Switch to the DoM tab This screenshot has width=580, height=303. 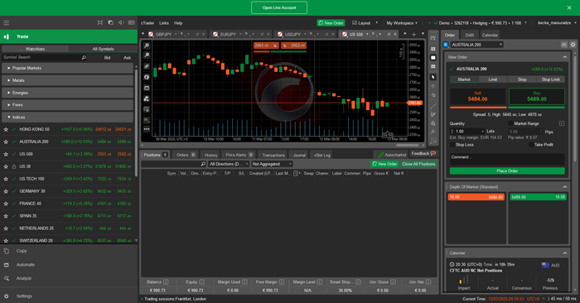pyautogui.click(x=470, y=35)
